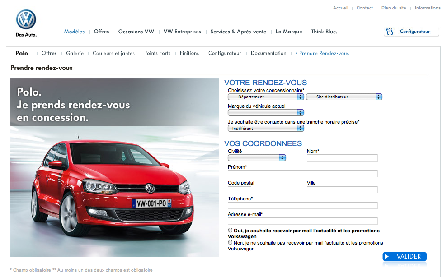This screenshot has width=447, height=277.
Task: Go to Polo Offres tab
Action: click(x=49, y=53)
